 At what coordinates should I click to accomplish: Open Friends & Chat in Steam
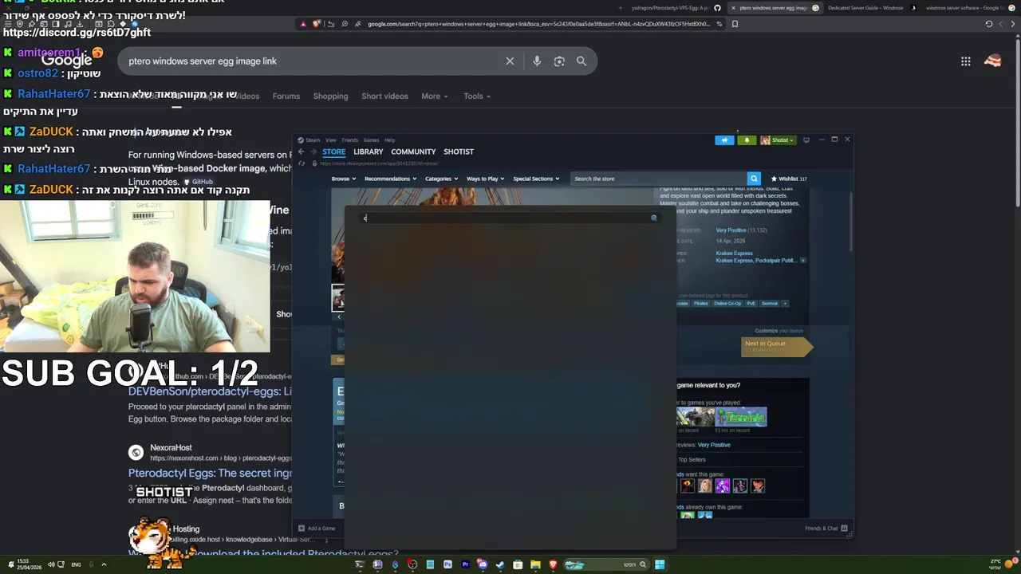point(826,528)
